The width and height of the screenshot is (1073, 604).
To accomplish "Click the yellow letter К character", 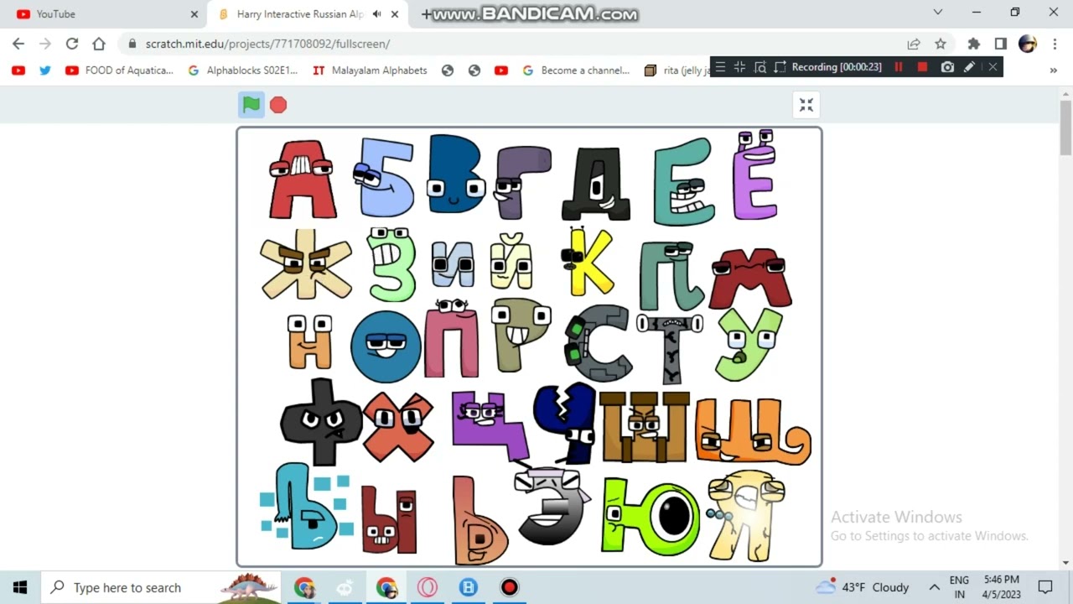I will pyautogui.click(x=588, y=261).
